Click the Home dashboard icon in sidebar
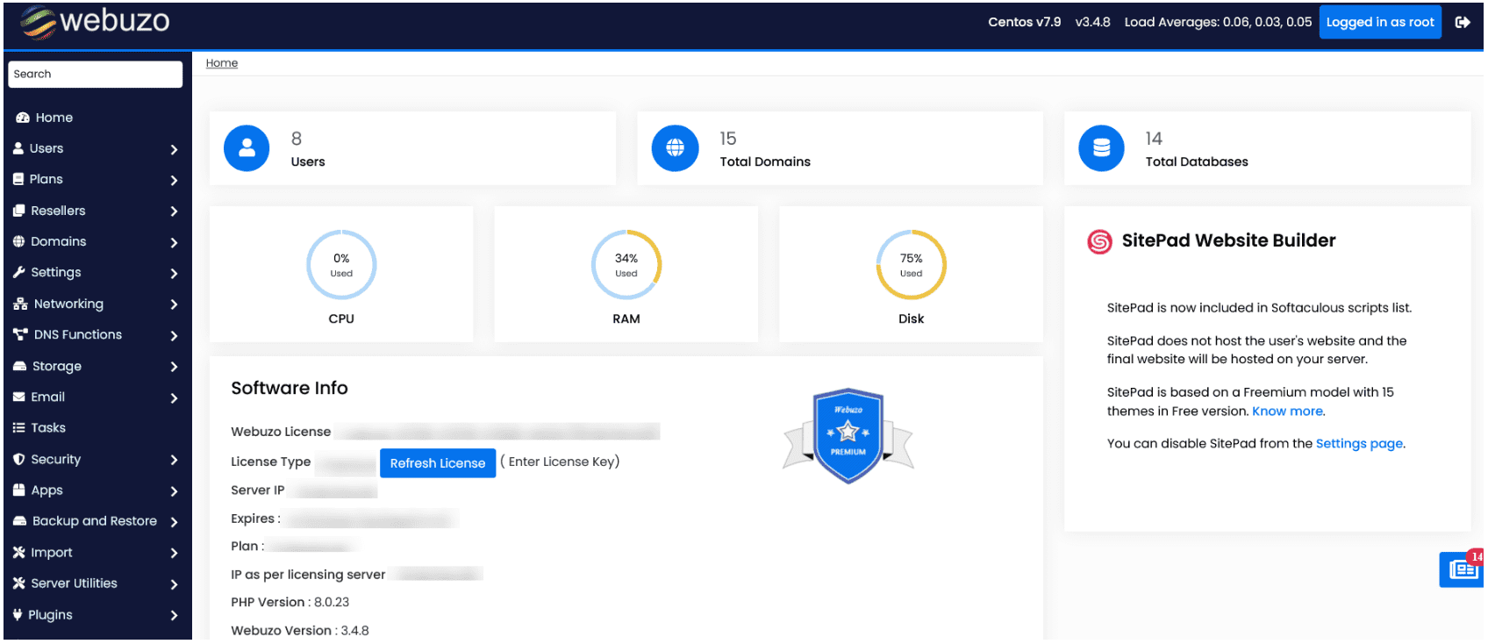Viewport: 1488px width, 644px height. pyautogui.click(x=23, y=118)
